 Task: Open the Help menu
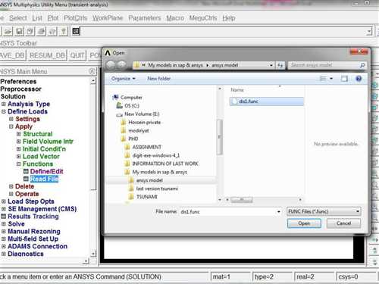pyautogui.click(x=229, y=18)
